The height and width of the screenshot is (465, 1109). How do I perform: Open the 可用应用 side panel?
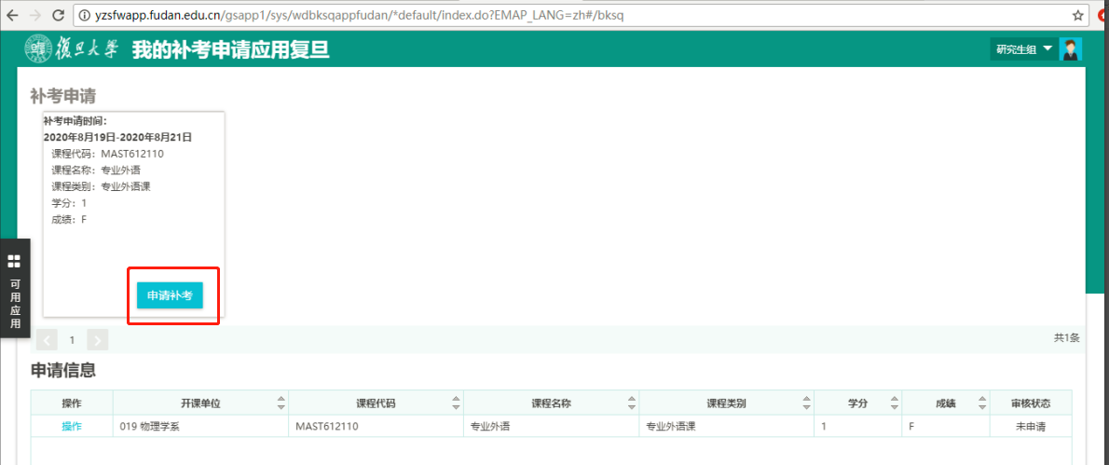point(14,289)
